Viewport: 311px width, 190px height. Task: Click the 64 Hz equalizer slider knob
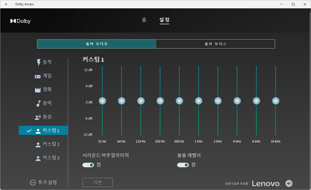(122, 101)
